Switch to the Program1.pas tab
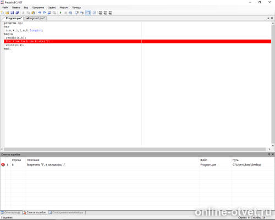This screenshot has width=275, height=220. click(35, 18)
